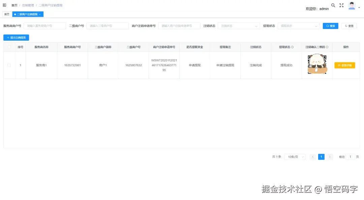Open the sidebar collapse hamburger icon

(4, 5)
